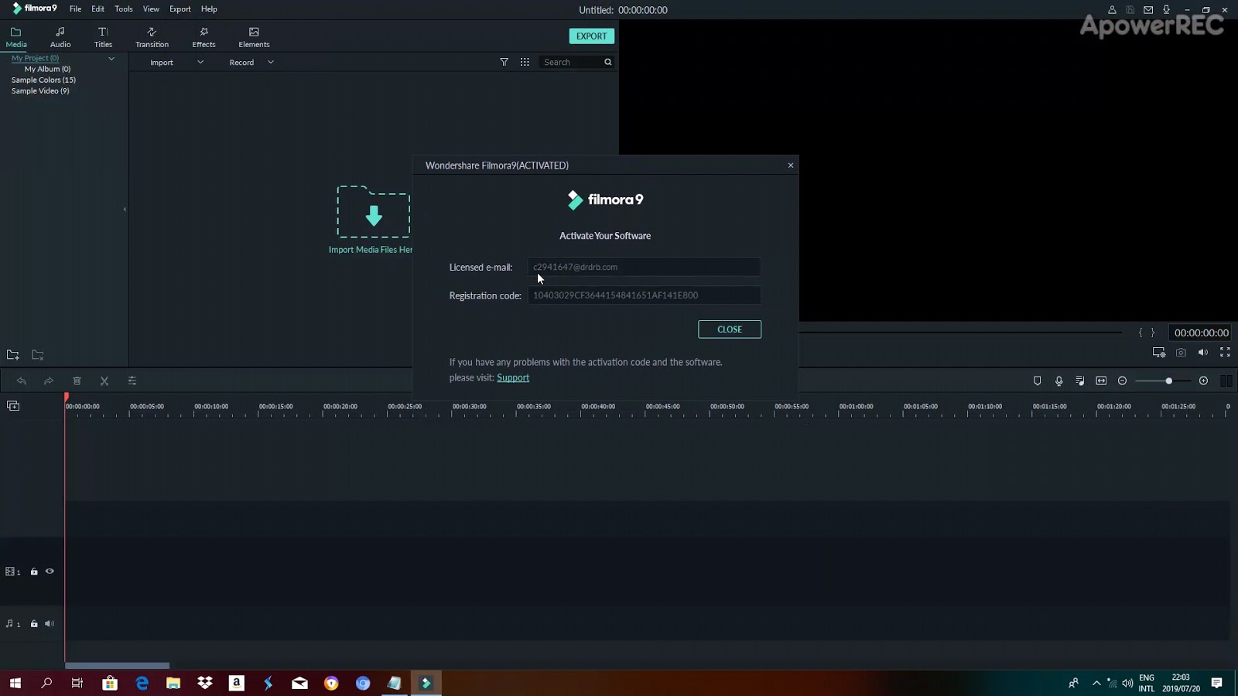The height and width of the screenshot is (696, 1238).
Task: Open the Export menu
Action: [x=180, y=9]
